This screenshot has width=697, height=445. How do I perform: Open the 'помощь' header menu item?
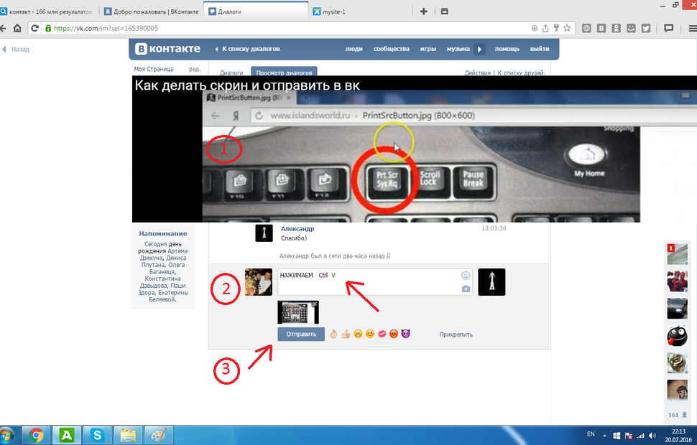507,49
